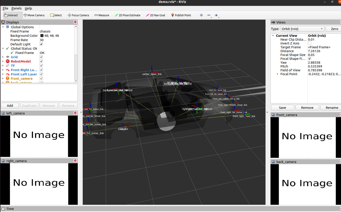Click the Grid display icon
Viewport: 341px width, 212px height.
pos(8,57)
